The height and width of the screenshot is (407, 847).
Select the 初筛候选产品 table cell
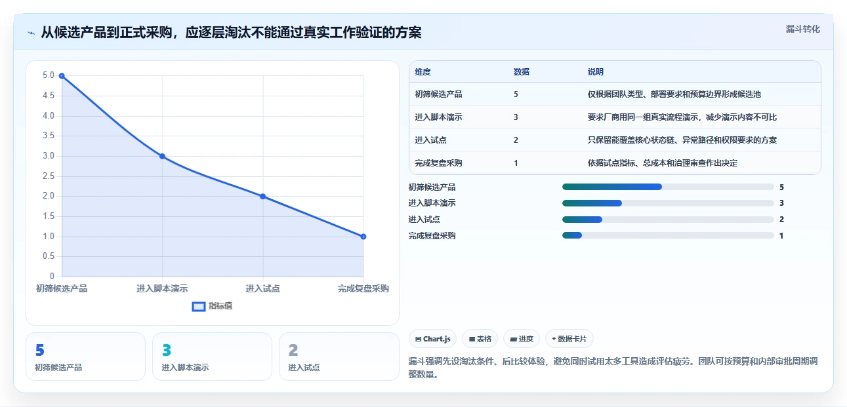click(438, 94)
